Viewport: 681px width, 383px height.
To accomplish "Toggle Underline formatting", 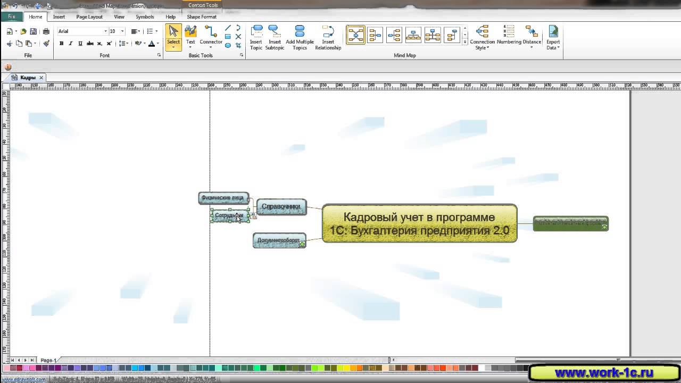I will [x=80, y=44].
